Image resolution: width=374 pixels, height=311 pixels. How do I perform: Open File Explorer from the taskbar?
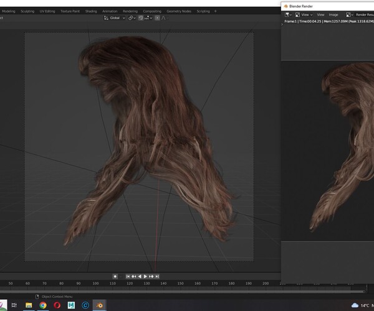[x=29, y=305]
